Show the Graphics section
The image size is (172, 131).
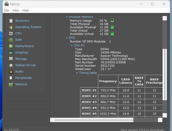pyautogui.click(x=22, y=52)
